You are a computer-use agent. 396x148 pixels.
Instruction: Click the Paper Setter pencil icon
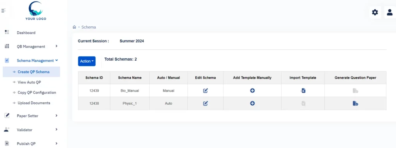click(7, 116)
